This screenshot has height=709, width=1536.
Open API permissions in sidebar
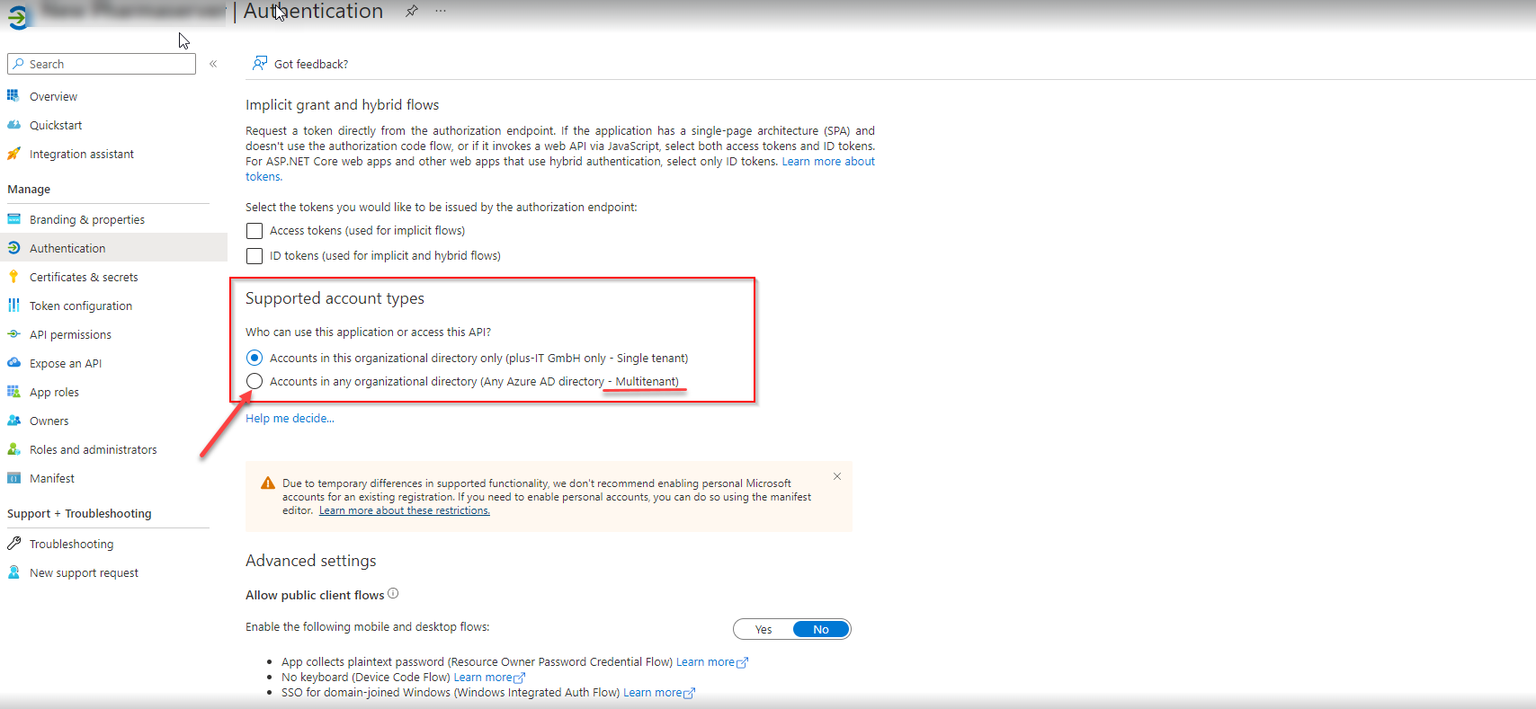[x=70, y=334]
